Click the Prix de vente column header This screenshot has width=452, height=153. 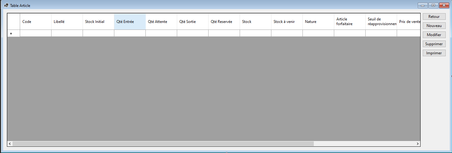pos(409,22)
